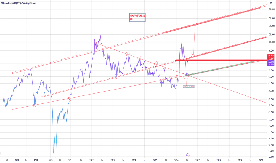Click the 49.000 price axis label
This screenshot has height=163, width=276.
coord(272,99)
